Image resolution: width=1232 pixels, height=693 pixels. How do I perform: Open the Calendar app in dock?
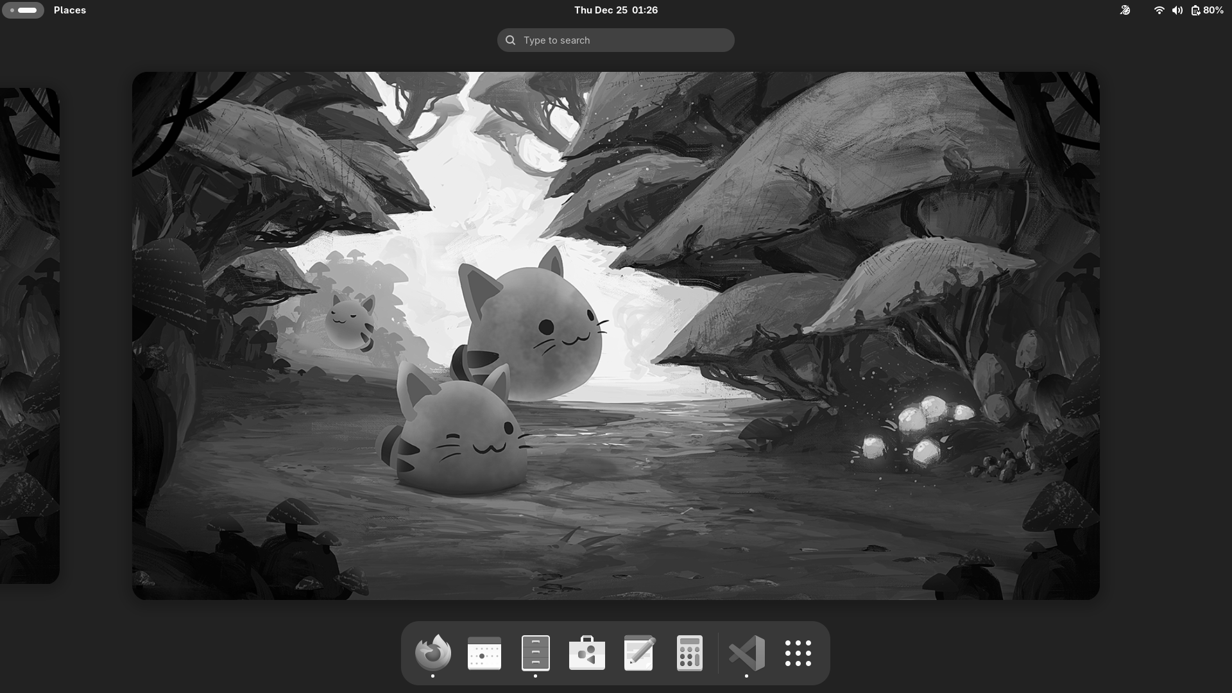484,653
